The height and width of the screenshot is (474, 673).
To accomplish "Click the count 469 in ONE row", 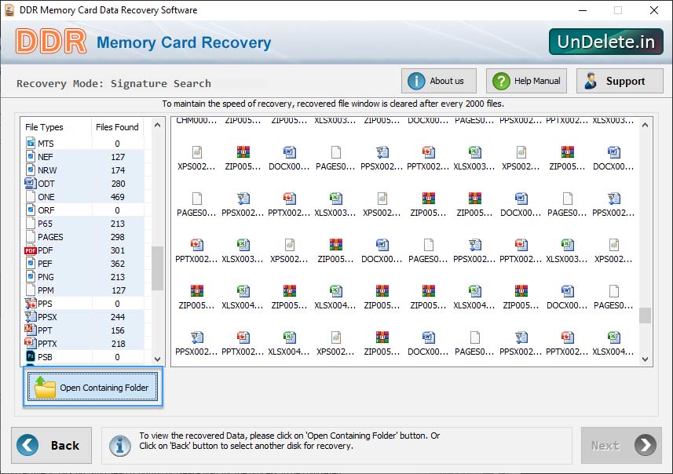I will click(117, 197).
